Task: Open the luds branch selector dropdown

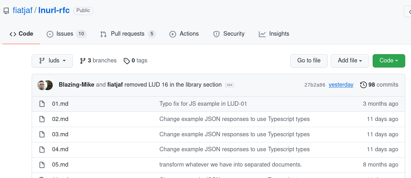Action: point(52,61)
